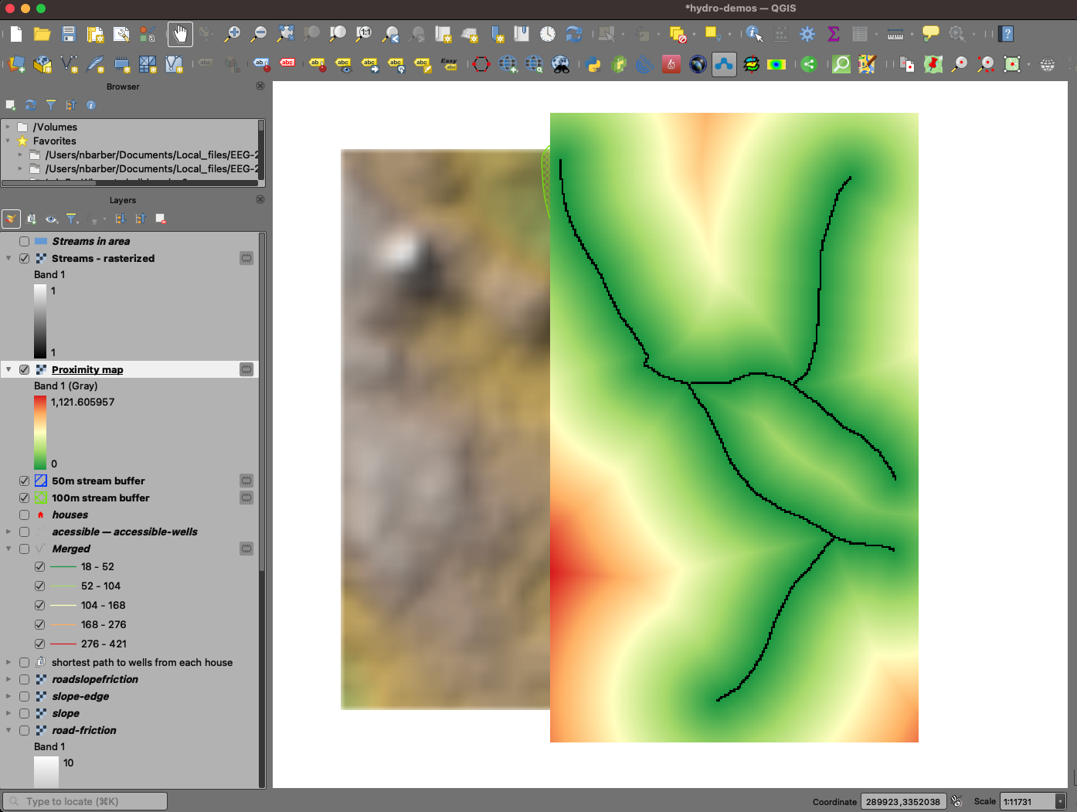Click inside the Type to locate field
The image size is (1077, 812).
[x=85, y=801]
